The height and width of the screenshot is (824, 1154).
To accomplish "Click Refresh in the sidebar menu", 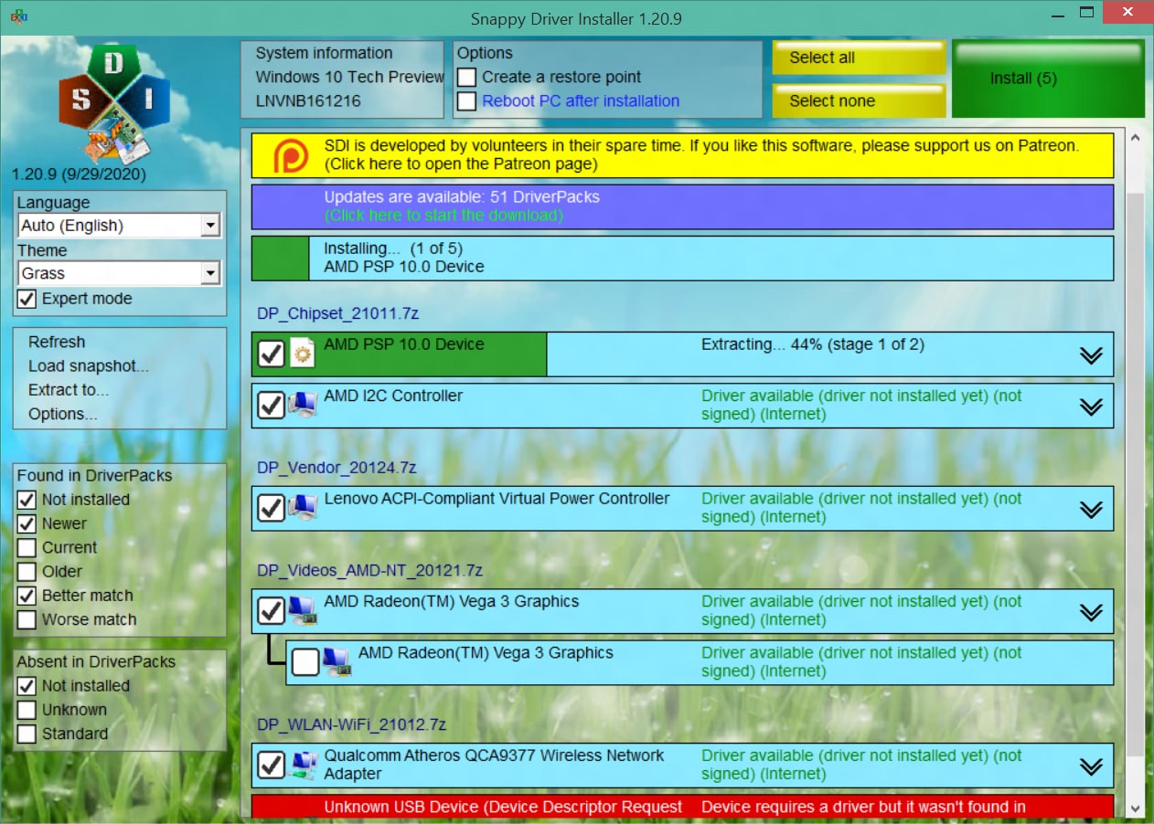I will pos(57,342).
